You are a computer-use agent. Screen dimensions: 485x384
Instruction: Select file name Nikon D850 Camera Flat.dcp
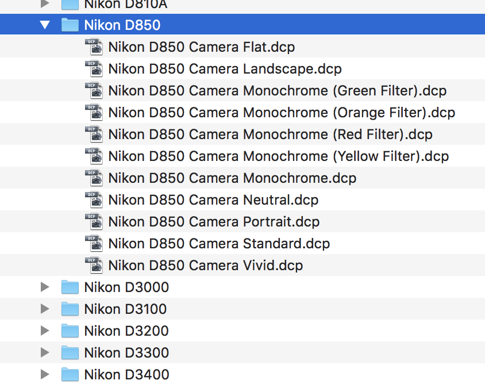tap(202, 47)
